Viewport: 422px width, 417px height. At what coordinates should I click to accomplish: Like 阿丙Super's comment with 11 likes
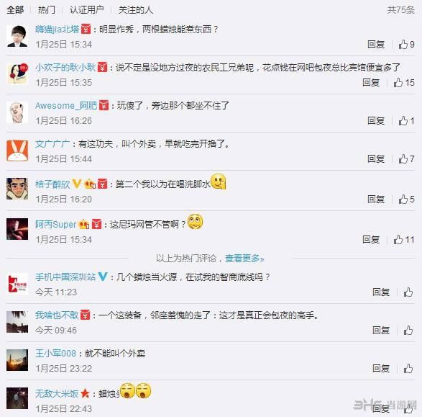click(x=404, y=239)
